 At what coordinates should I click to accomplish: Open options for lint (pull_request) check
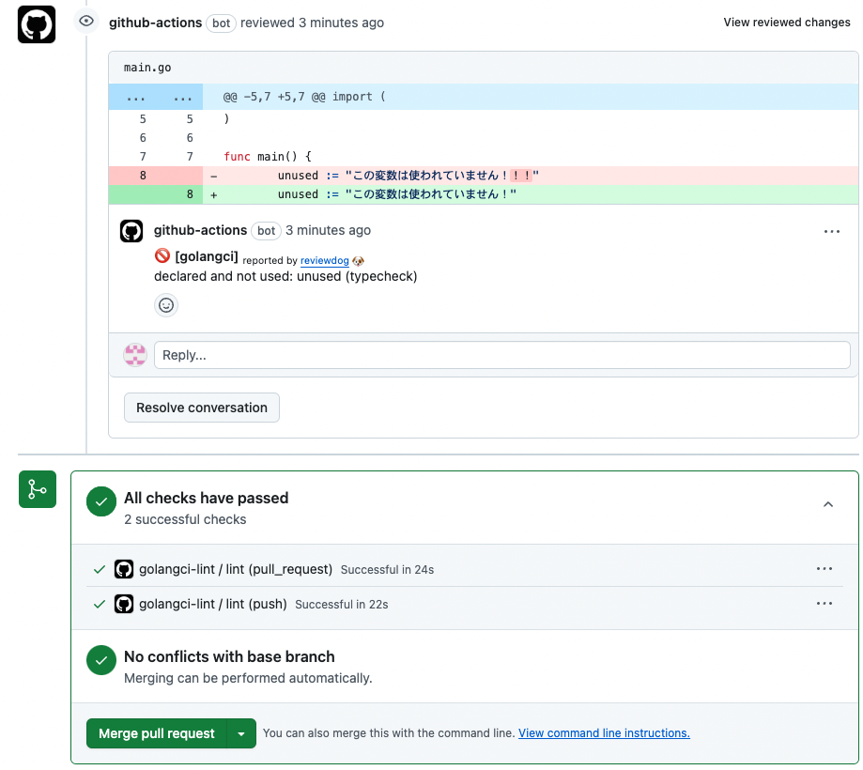(x=824, y=569)
